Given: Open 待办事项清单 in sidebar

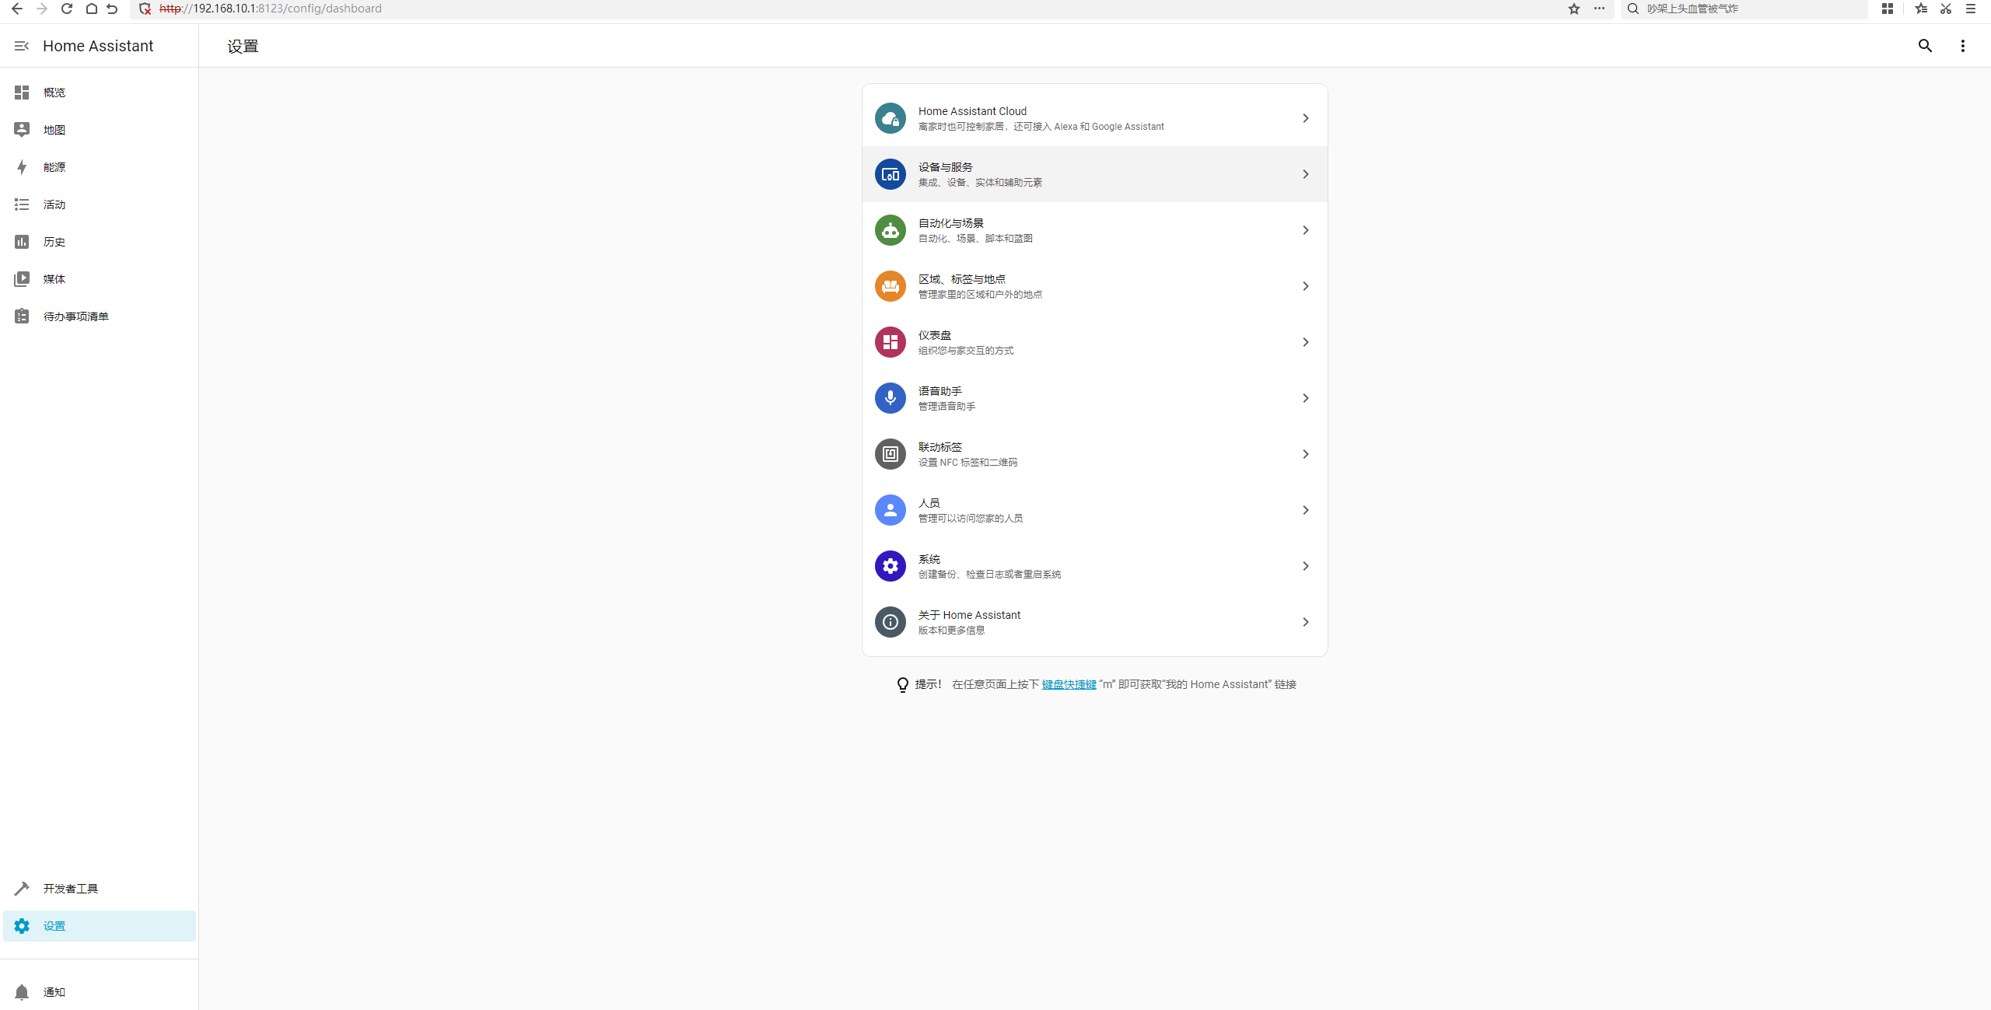Looking at the screenshot, I should click(75, 316).
